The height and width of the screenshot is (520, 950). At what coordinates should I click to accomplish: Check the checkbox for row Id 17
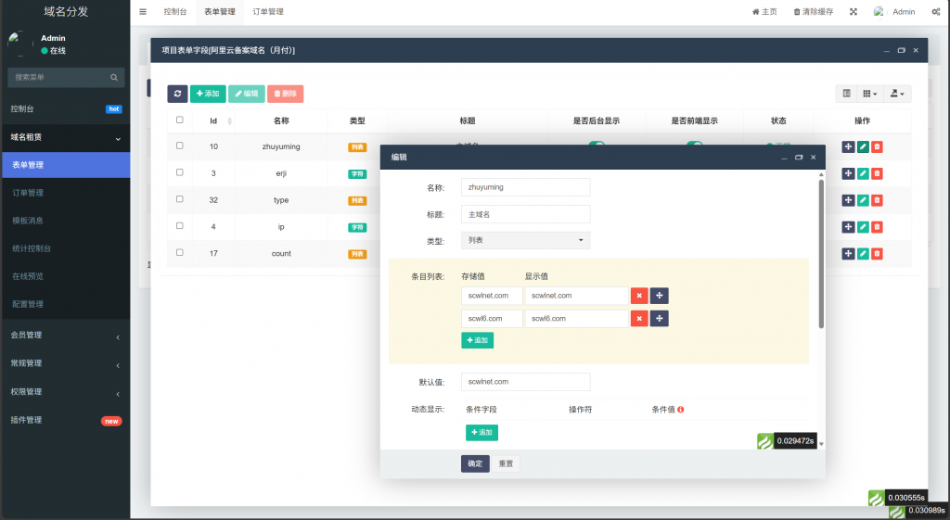tap(179, 252)
